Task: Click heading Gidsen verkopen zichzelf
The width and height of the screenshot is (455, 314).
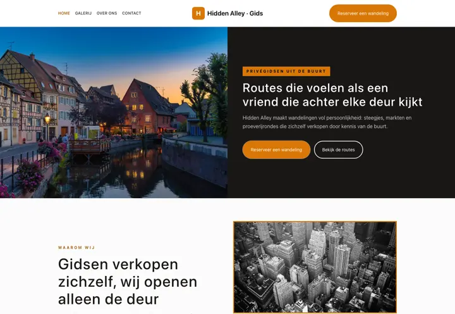Action: pyautogui.click(x=128, y=282)
